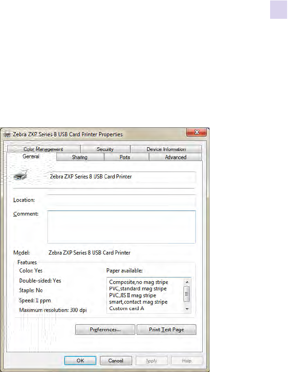
Task: Click the Apply button
Action: (152, 361)
